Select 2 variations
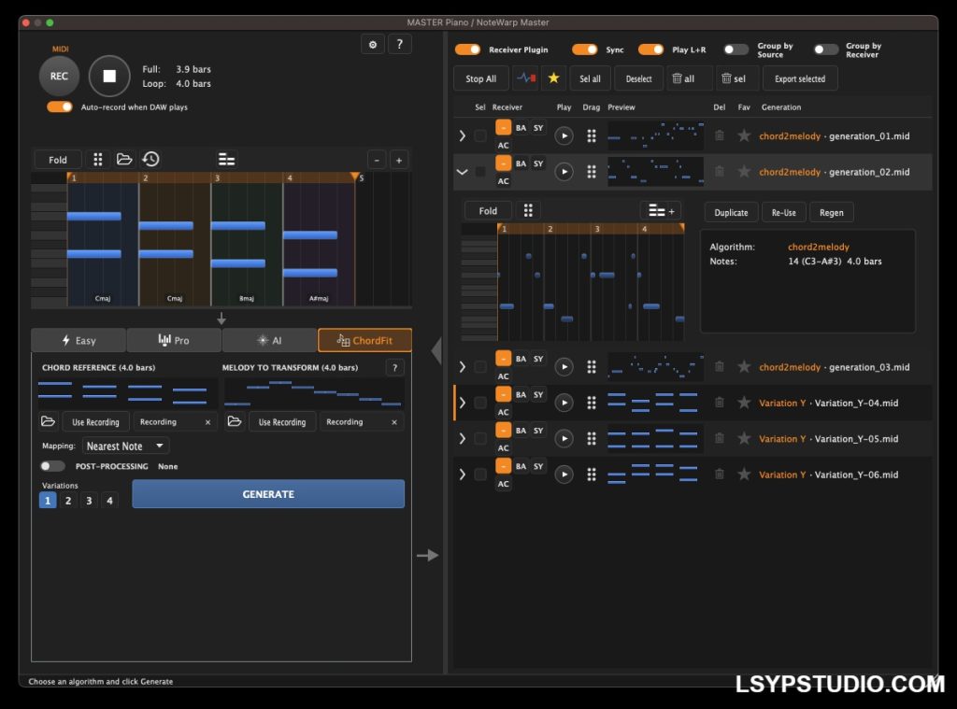Viewport: 957px width, 709px height. [x=68, y=501]
